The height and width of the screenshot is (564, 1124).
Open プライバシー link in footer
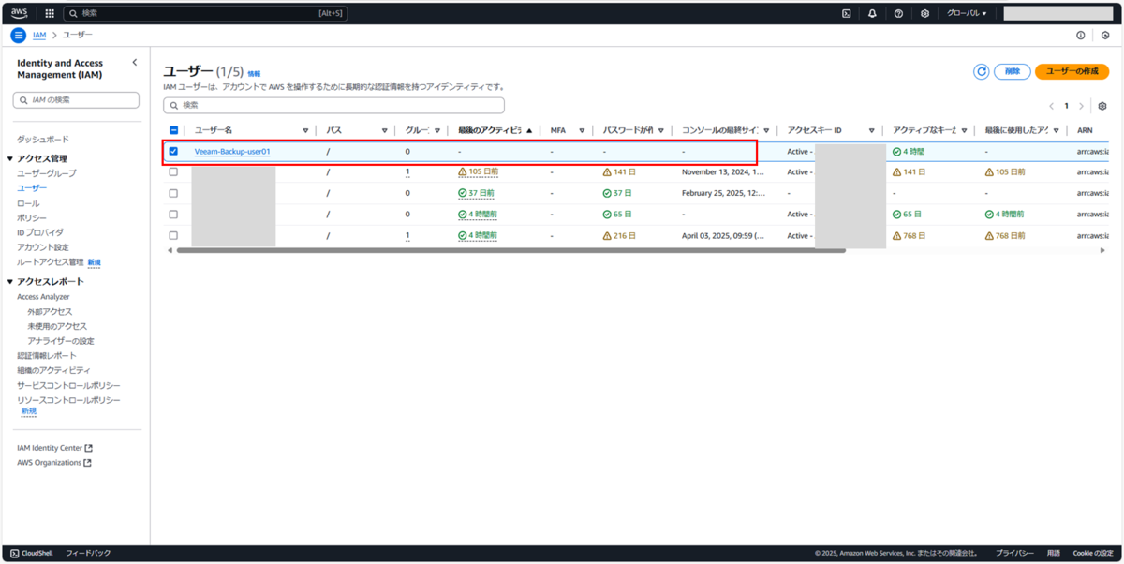tap(1014, 553)
